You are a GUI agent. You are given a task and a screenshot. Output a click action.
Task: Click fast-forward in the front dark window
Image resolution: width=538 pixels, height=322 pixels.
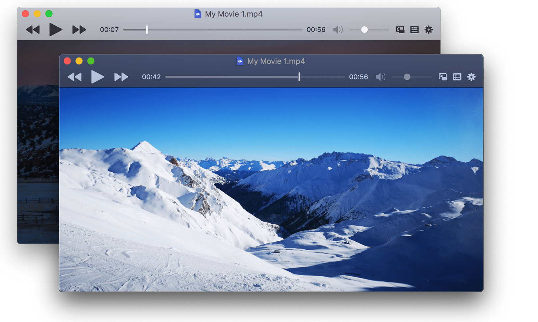[x=121, y=77]
